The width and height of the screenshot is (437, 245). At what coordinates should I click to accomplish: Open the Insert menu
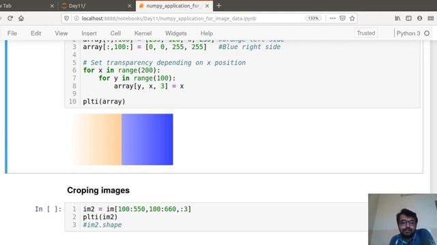[89, 33]
